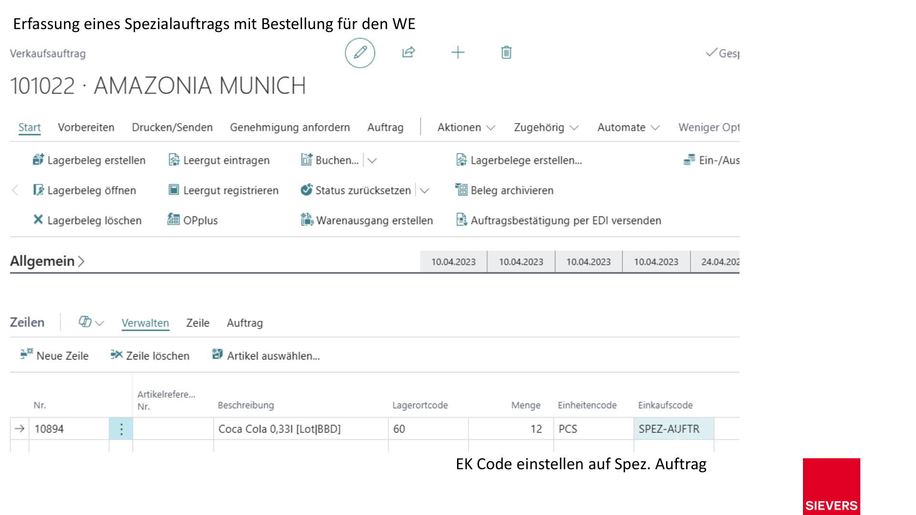Switch to the Vorbereiten tab
The width and height of the screenshot is (916, 515).
point(86,127)
